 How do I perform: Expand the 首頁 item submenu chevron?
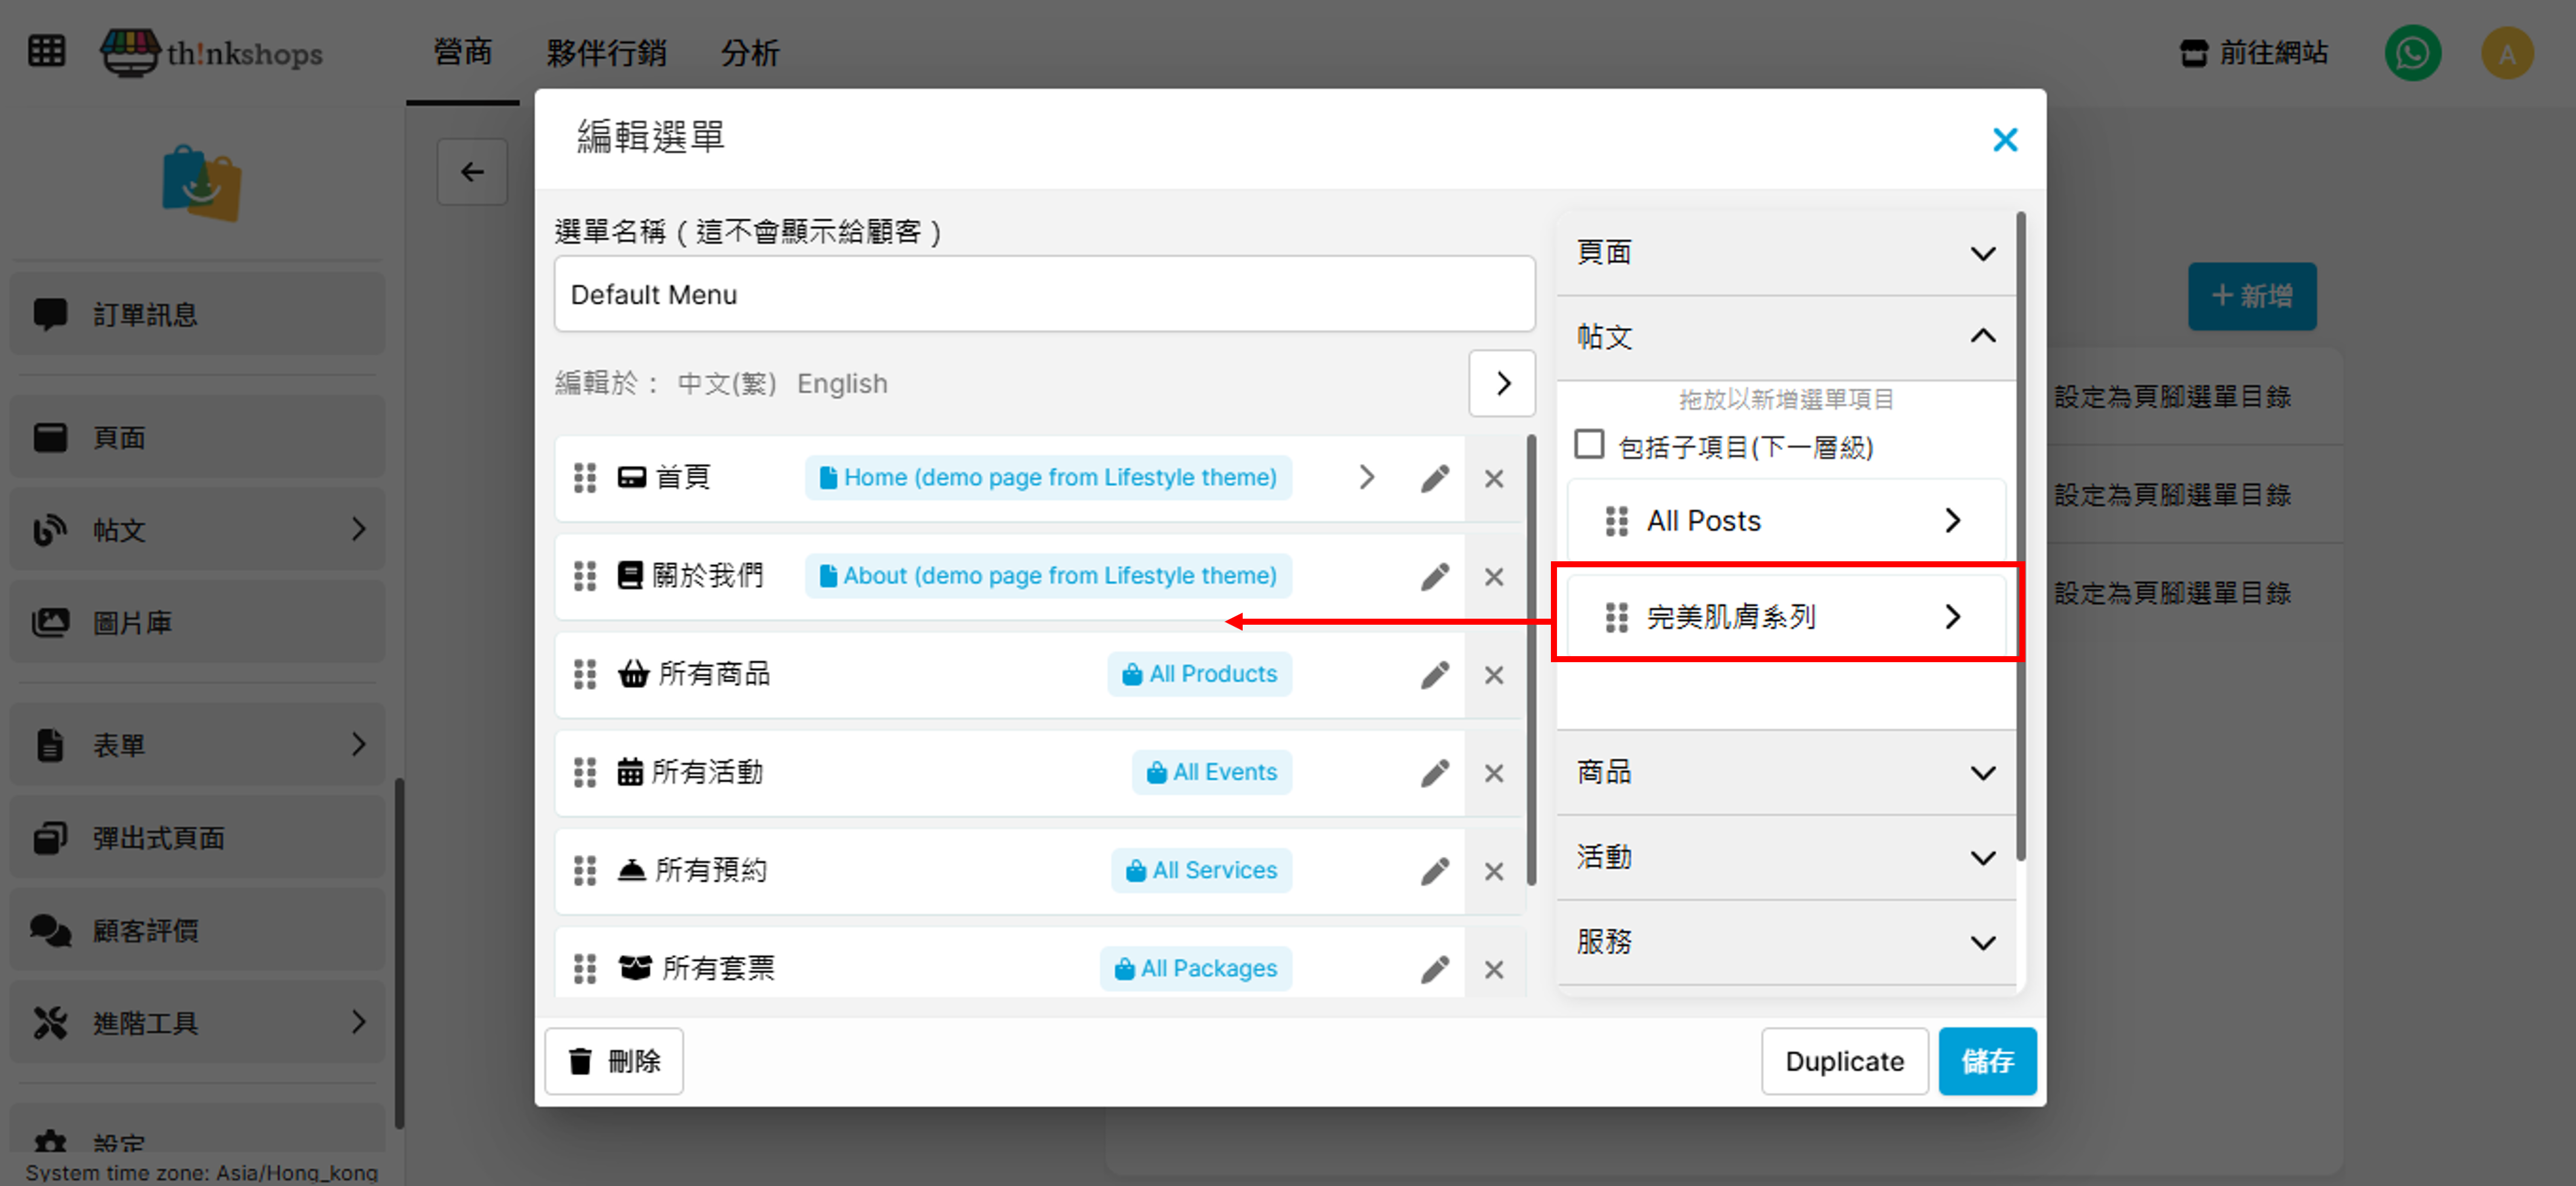[x=1366, y=478]
